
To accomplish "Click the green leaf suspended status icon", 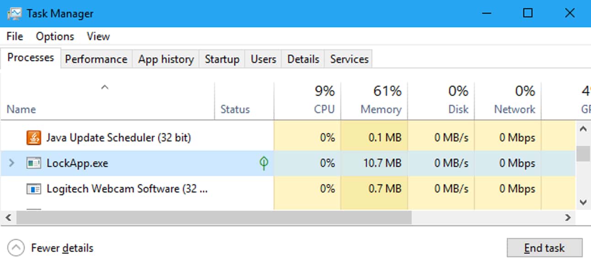I will [x=264, y=163].
